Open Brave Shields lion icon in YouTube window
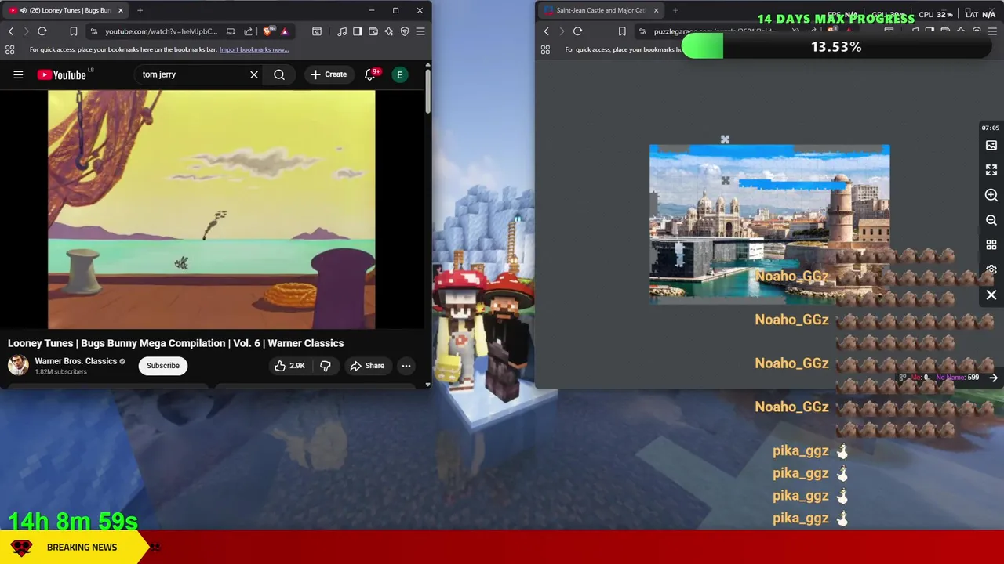Screen dimensions: 1004x564 [268, 31]
